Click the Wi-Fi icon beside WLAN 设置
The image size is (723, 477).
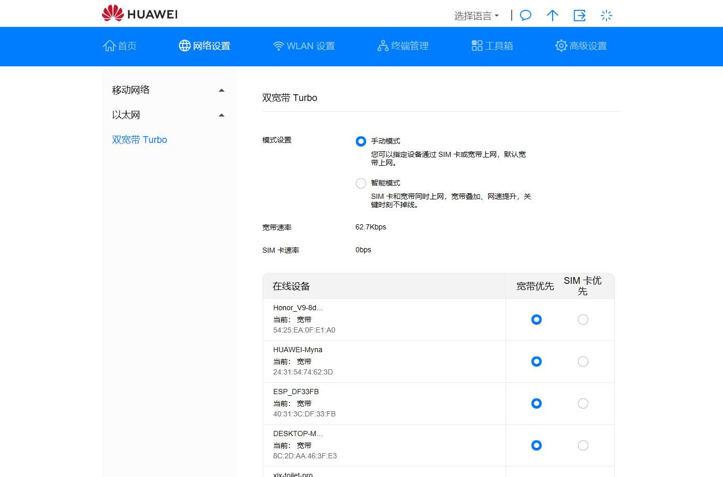coord(278,46)
